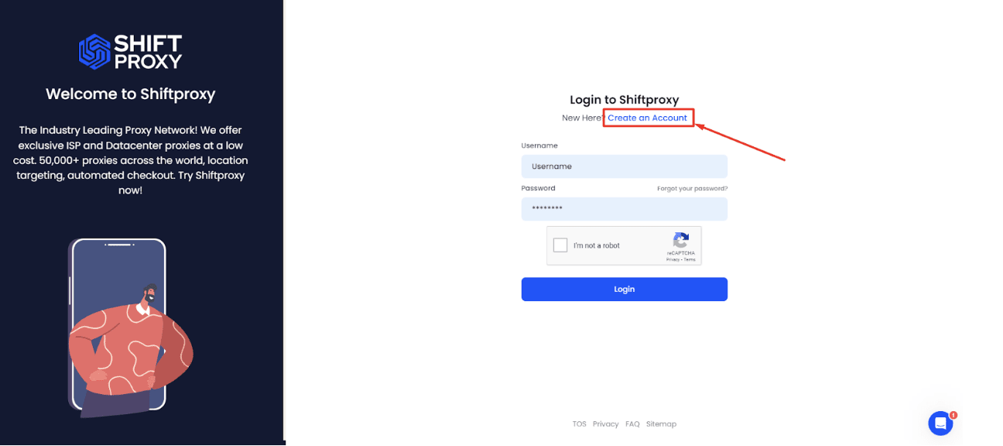Viewport: 1003px width, 446px height.
Task: Click the red notification badge on chat
Action: (x=953, y=415)
